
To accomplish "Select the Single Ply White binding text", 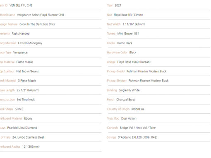I will pyautogui.click(x=129, y=90).
